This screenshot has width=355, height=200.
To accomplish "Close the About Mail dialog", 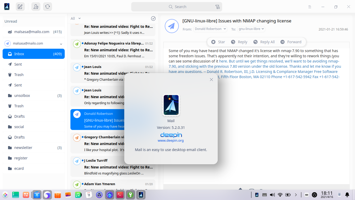I will coord(211,80).
